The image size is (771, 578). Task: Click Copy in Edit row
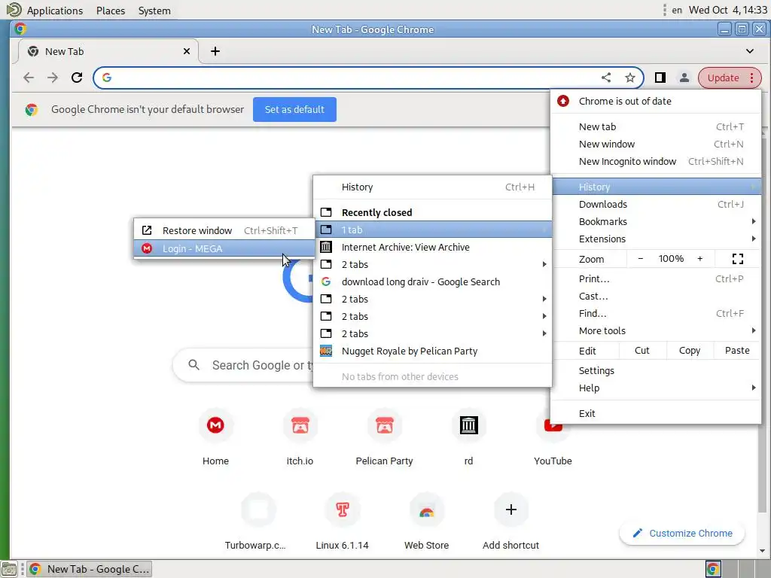point(690,351)
